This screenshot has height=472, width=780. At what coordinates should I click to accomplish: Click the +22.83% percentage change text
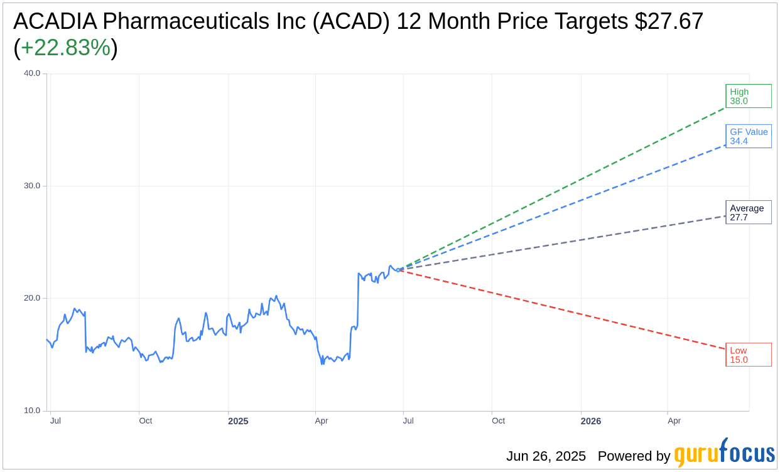(65, 48)
